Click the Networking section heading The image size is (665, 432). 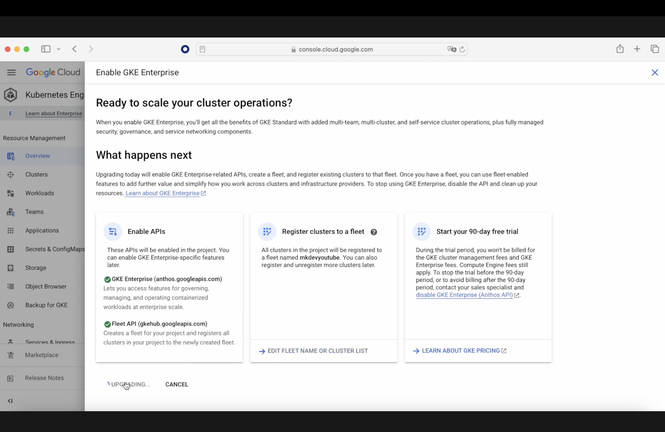(19, 325)
